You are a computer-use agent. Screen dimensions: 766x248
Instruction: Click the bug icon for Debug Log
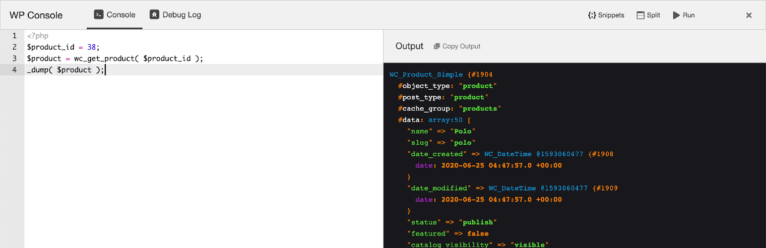point(155,15)
